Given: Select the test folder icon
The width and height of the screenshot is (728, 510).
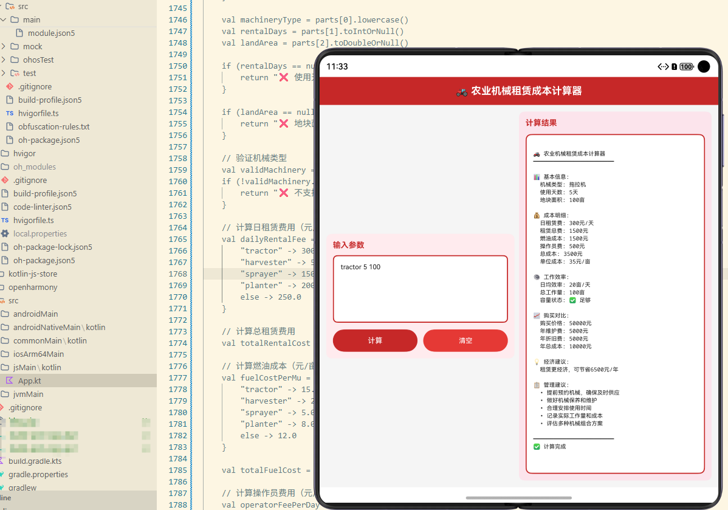Looking at the screenshot, I should [15, 74].
